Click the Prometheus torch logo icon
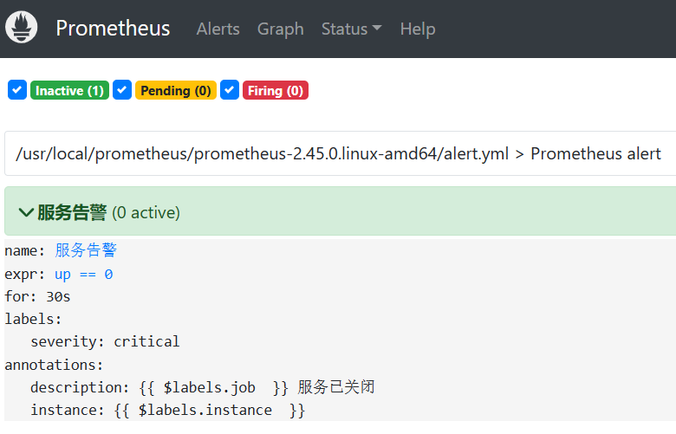This screenshot has width=676, height=434. coord(21,28)
